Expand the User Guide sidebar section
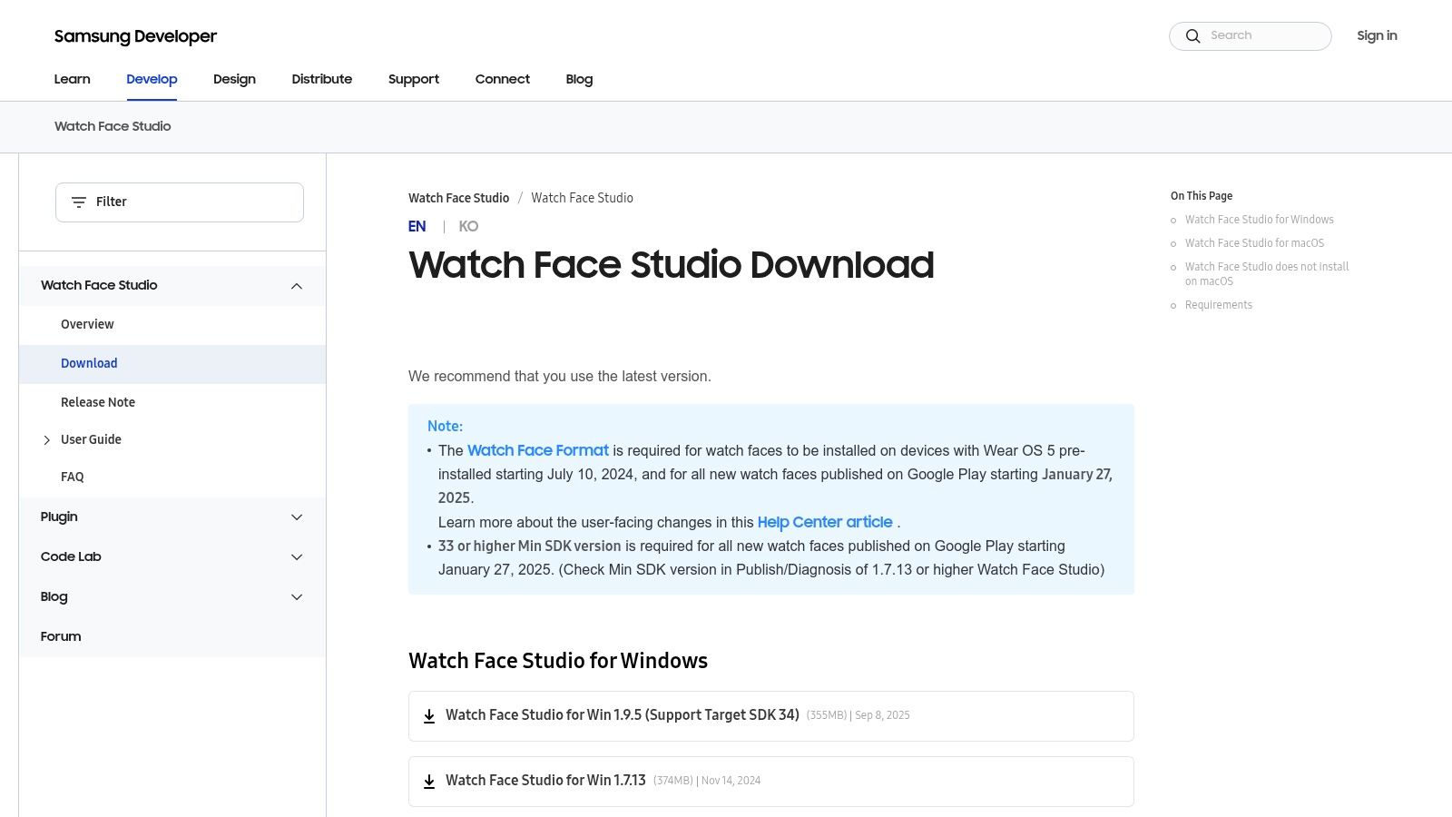1452x817 pixels. 46,440
